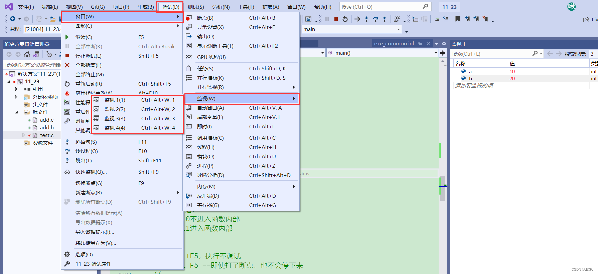Image resolution: width=598 pixels, height=274 pixels.
Task: Choose 断点(B) in the Windows submenu
Action: 241,18
